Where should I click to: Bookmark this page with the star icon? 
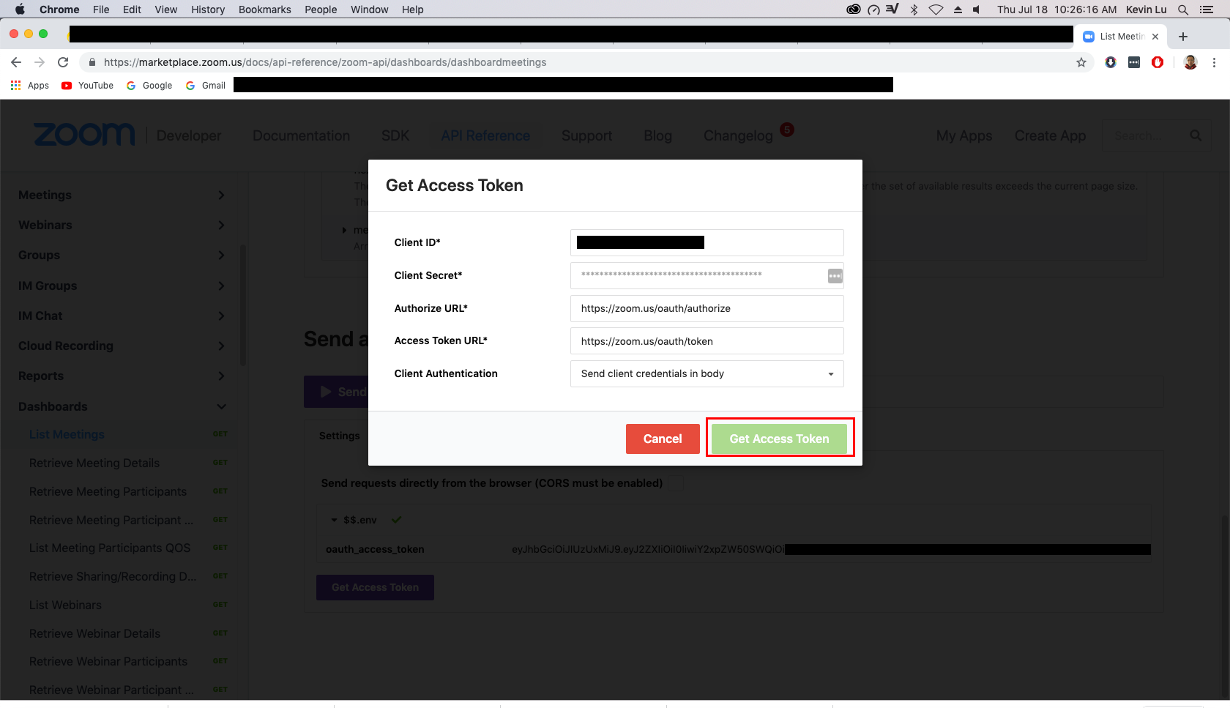point(1081,62)
